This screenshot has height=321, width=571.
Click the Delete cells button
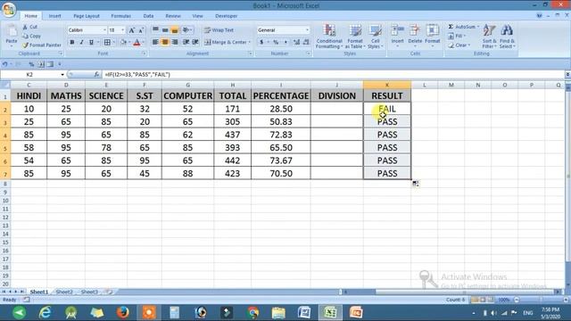click(415, 36)
